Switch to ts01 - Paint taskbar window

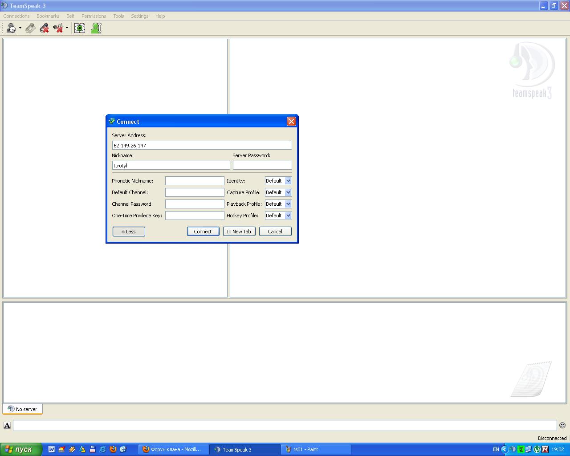316,449
